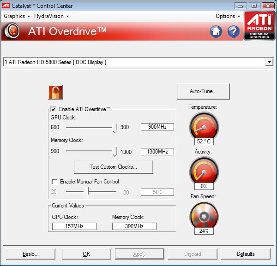277x266 pixels.
Task: Minimize the Catalyst Control Center window
Action: 240,6
